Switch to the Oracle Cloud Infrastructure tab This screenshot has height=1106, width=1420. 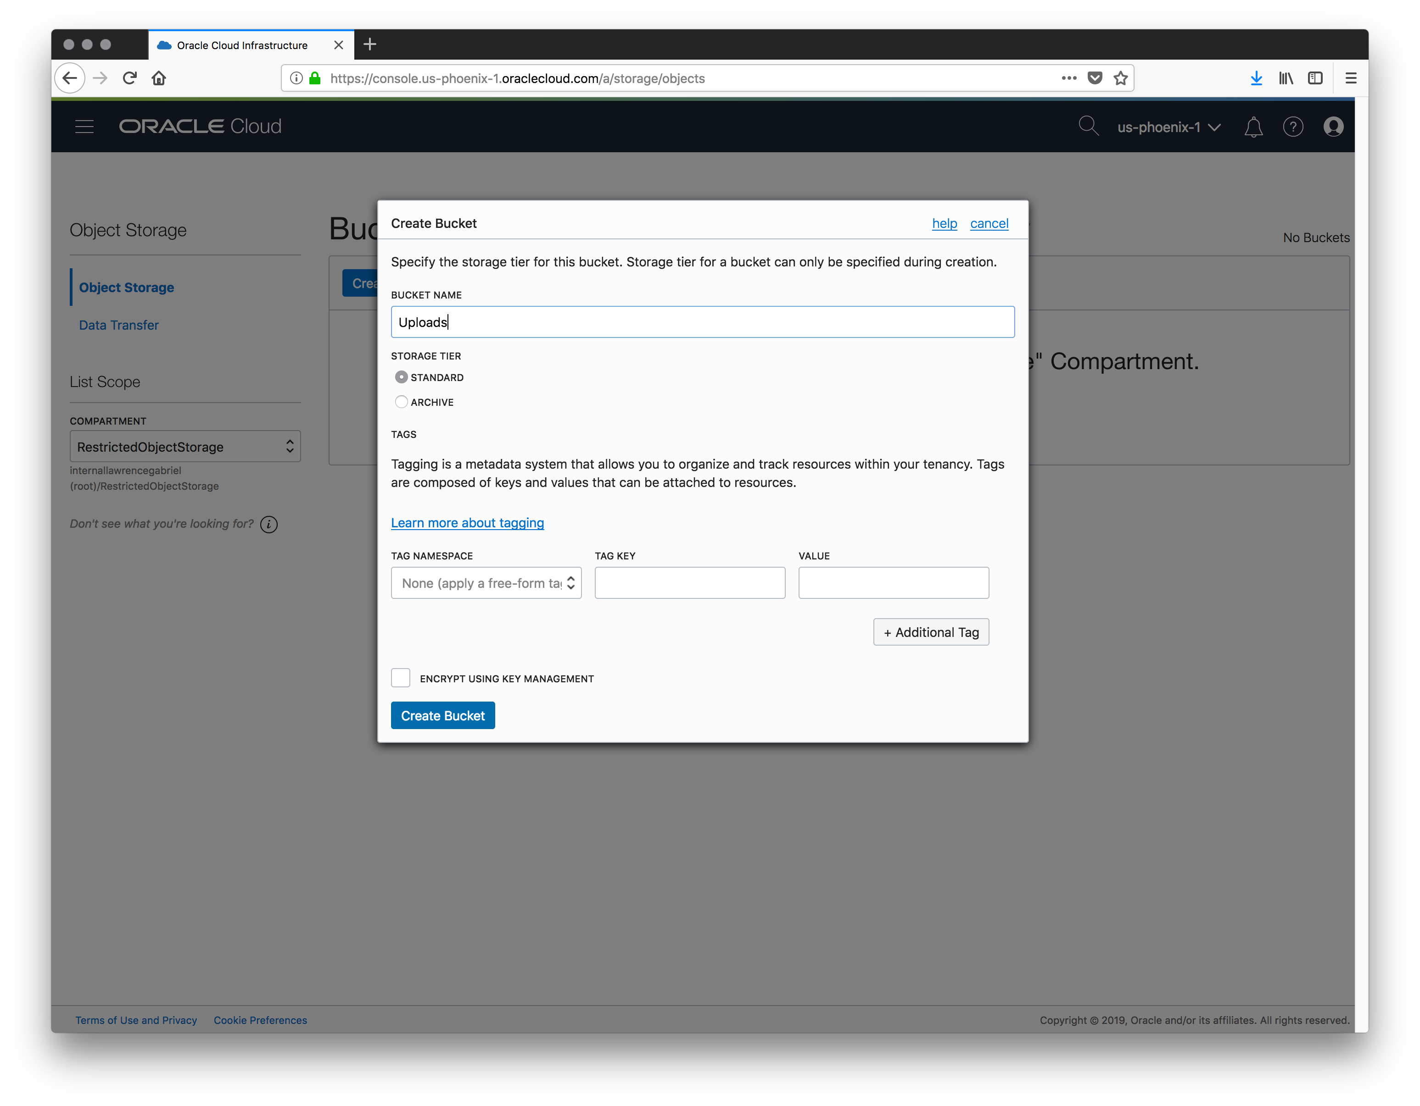pos(242,45)
